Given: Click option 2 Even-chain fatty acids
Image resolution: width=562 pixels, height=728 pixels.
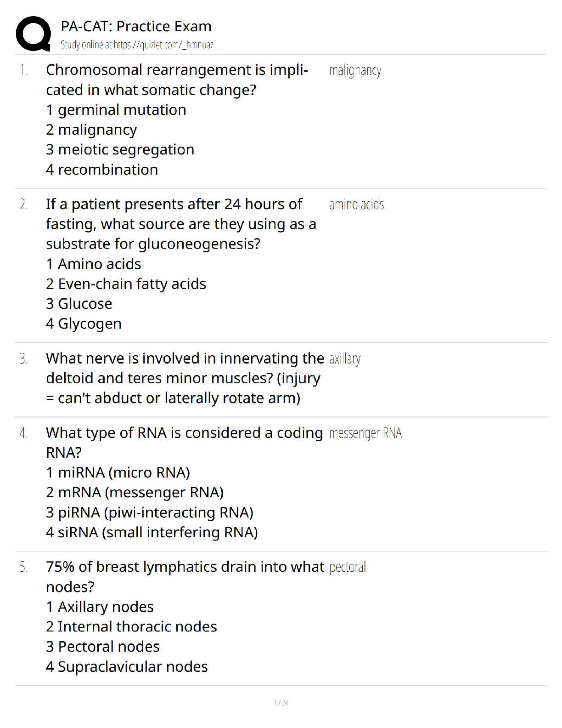Looking at the screenshot, I should pyautogui.click(x=126, y=284).
